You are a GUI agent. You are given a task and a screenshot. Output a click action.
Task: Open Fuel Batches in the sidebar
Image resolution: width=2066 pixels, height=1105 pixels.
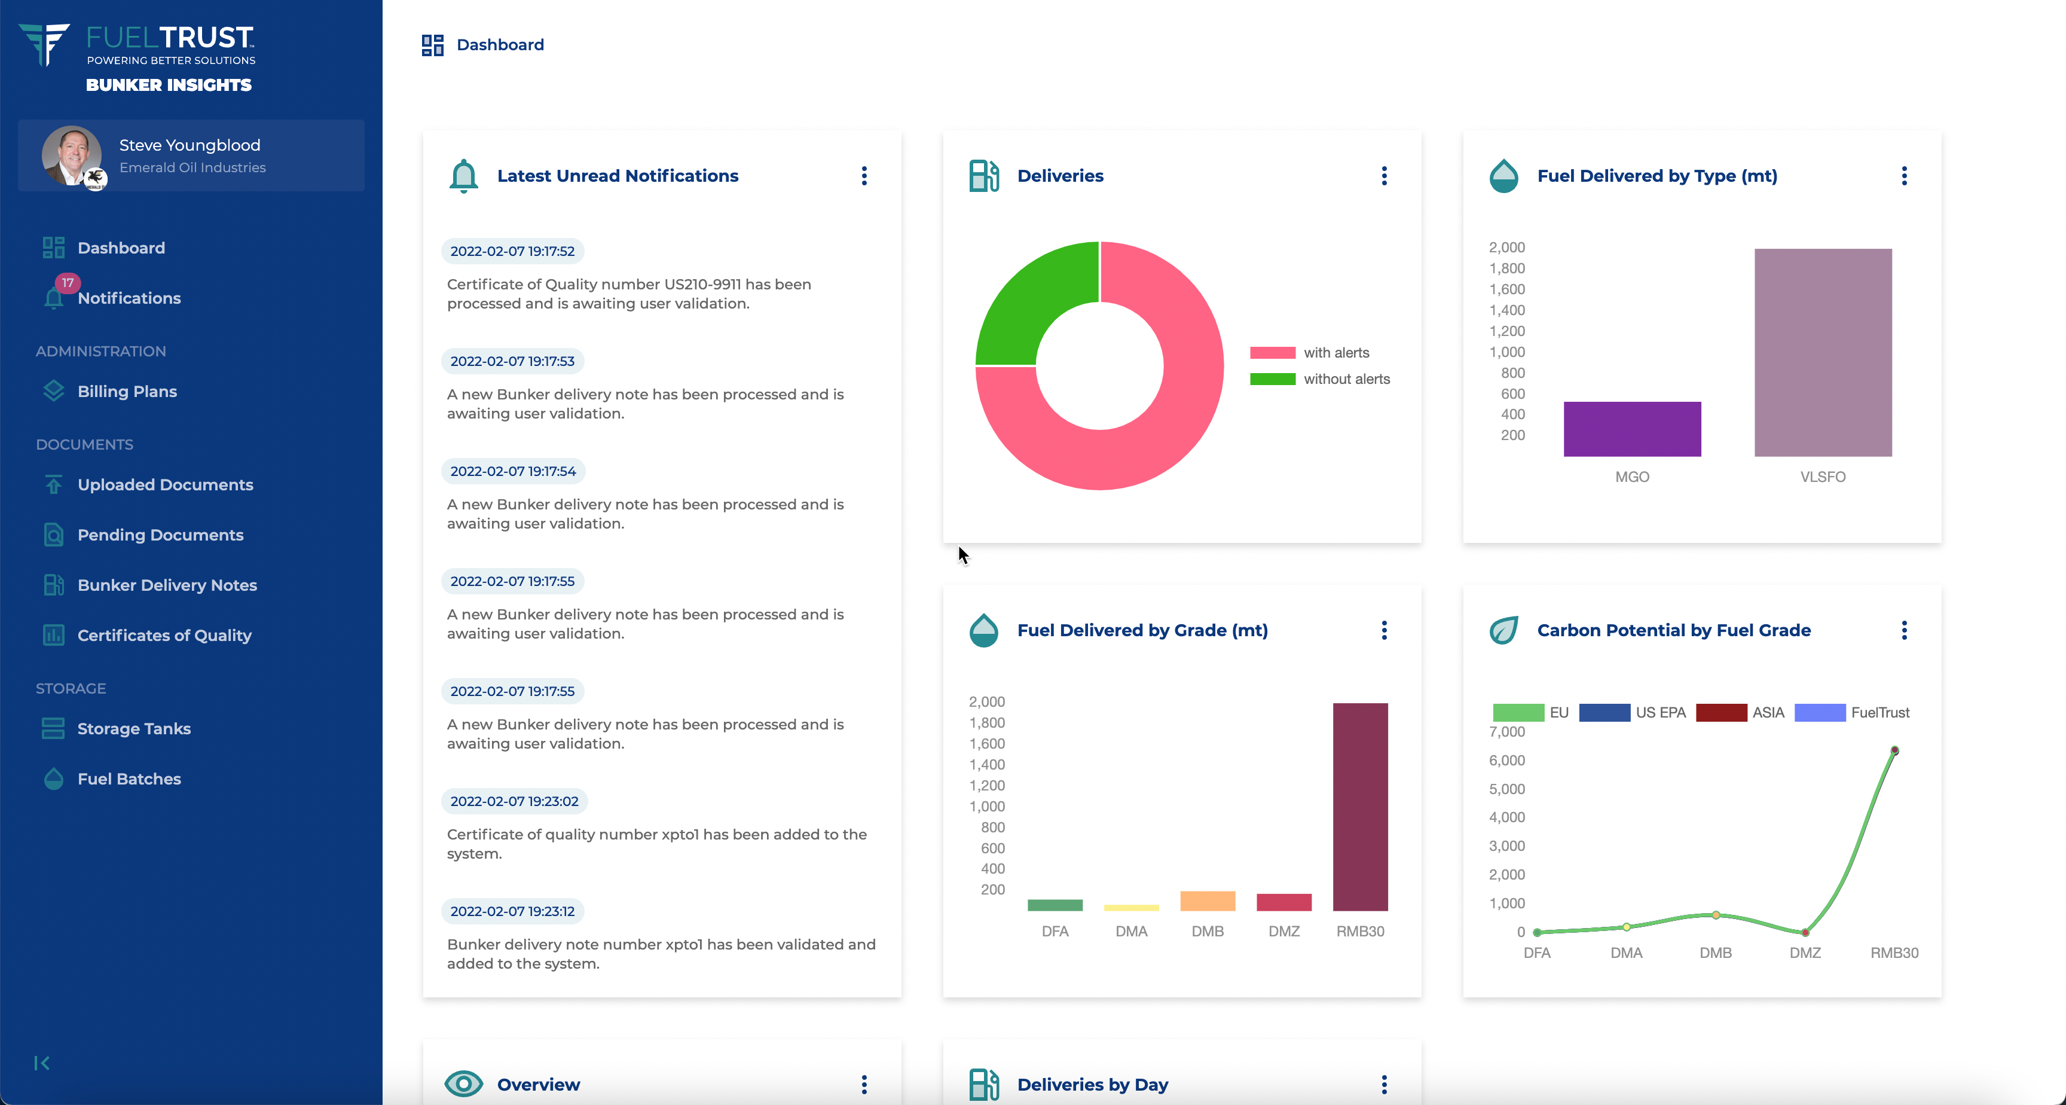(129, 779)
